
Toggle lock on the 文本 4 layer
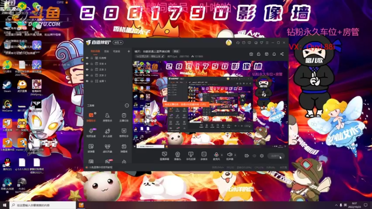click(92, 64)
